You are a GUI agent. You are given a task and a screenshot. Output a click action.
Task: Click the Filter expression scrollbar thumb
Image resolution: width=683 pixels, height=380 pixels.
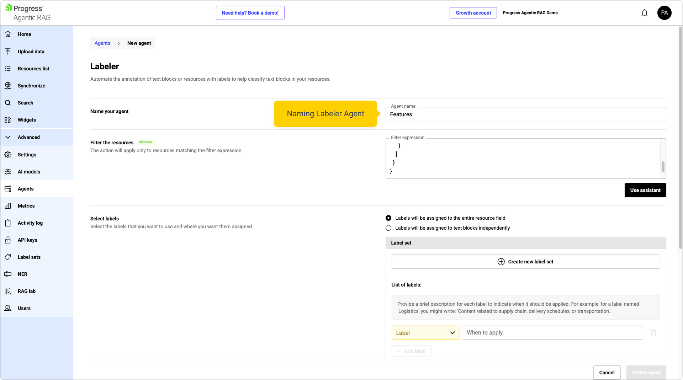click(x=663, y=166)
